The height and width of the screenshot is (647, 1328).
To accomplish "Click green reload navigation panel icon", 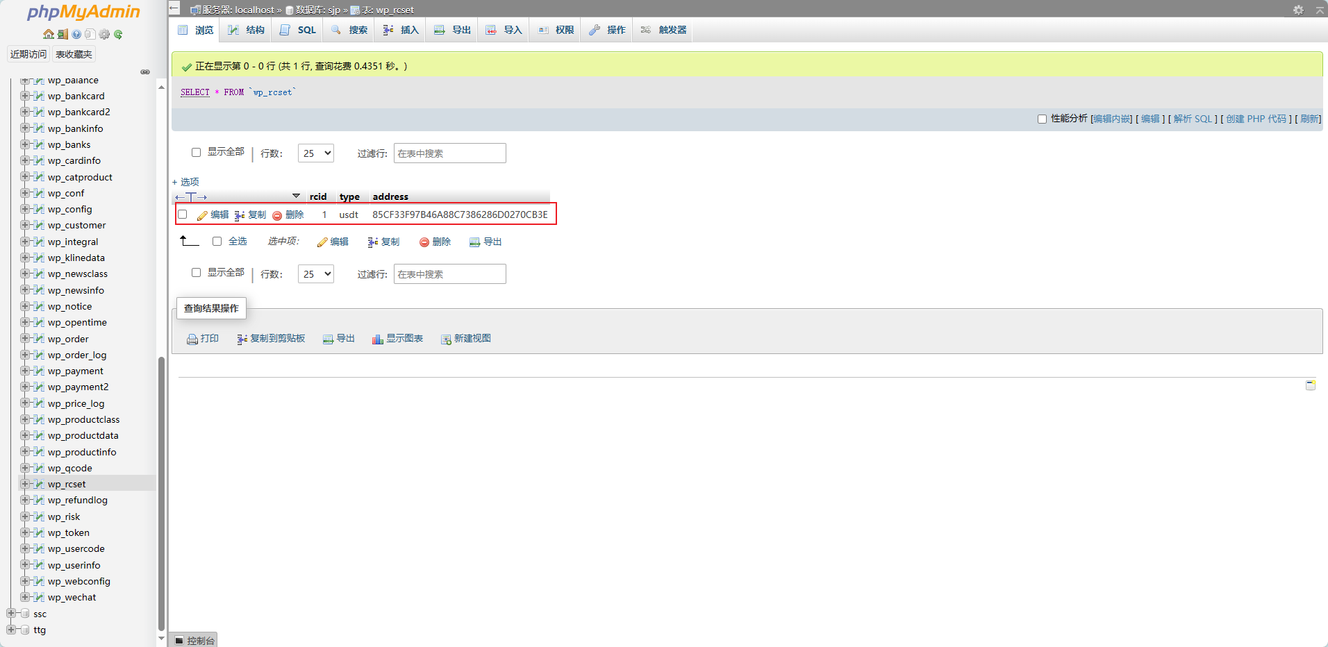I will [x=118, y=34].
